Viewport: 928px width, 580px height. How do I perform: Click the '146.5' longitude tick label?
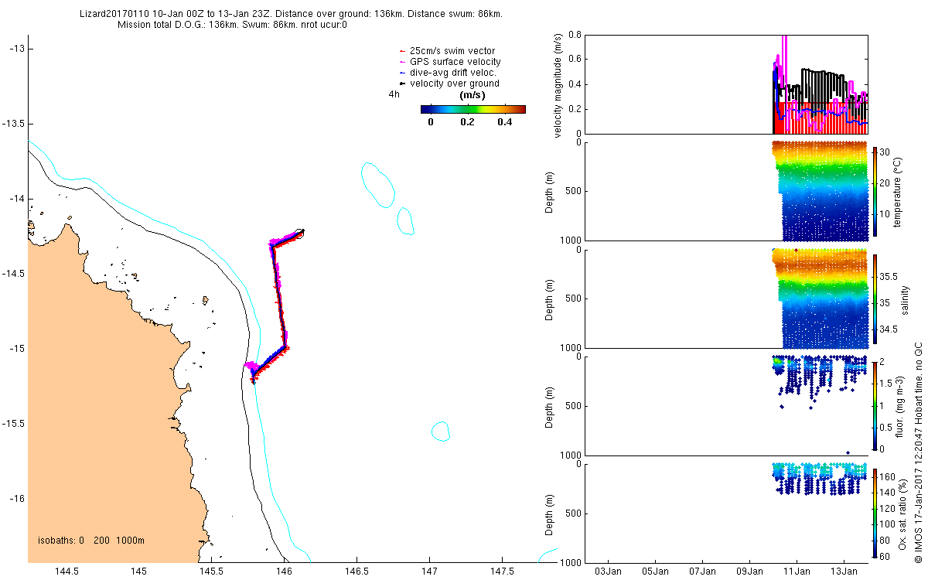pos(357,571)
